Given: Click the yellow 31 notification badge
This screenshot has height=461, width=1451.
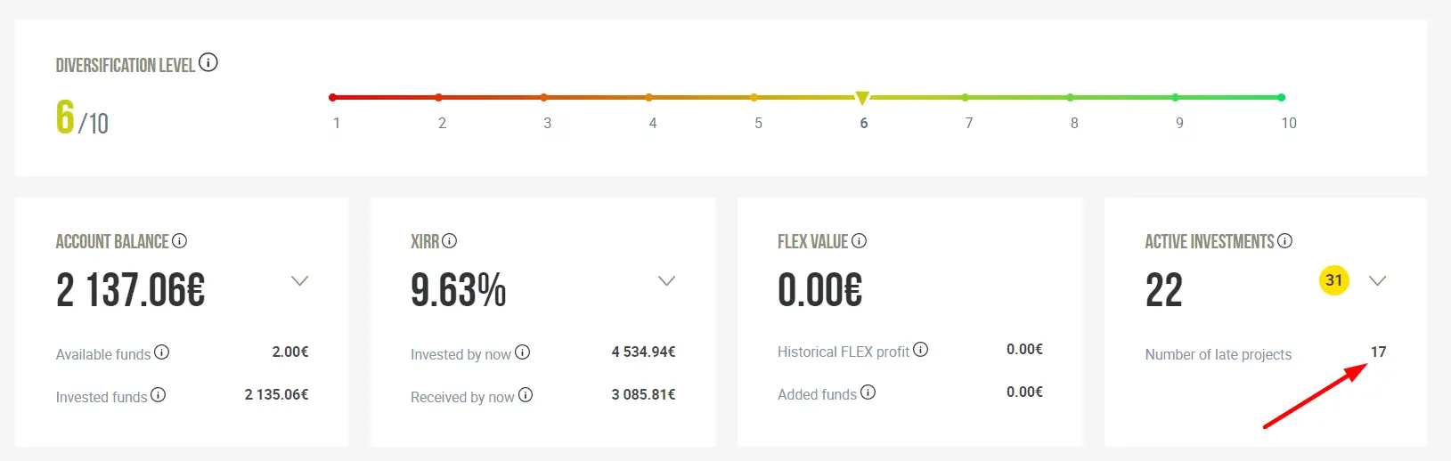Looking at the screenshot, I should pos(1334,280).
